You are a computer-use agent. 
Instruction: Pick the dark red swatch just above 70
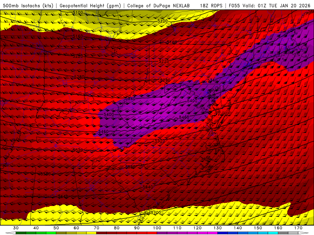point(102,233)
